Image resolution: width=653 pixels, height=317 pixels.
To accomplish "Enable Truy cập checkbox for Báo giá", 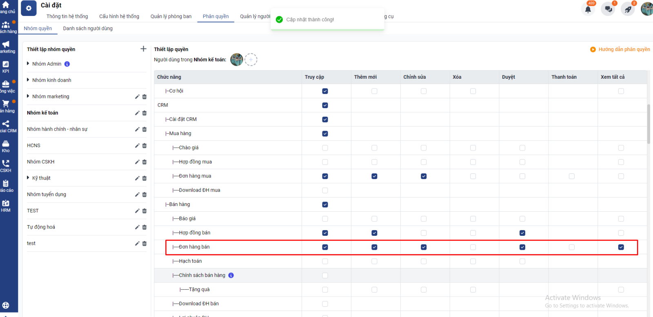I will pos(325,219).
